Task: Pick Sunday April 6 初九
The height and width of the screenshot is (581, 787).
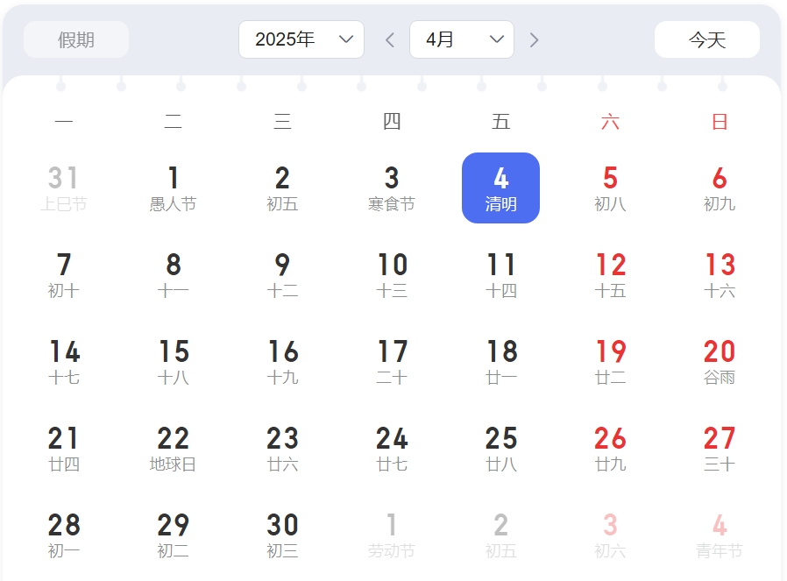Action: point(720,188)
